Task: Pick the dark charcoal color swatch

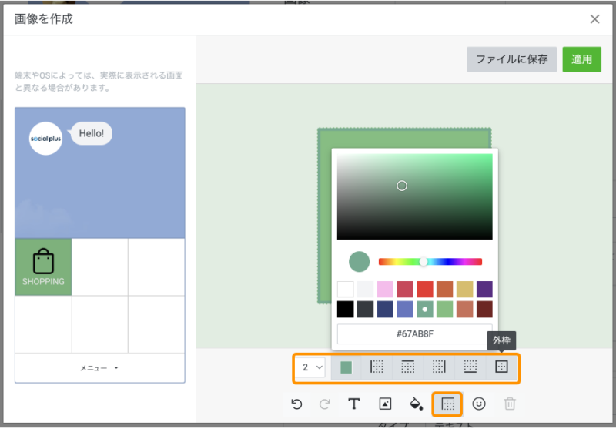Action: 365,309
